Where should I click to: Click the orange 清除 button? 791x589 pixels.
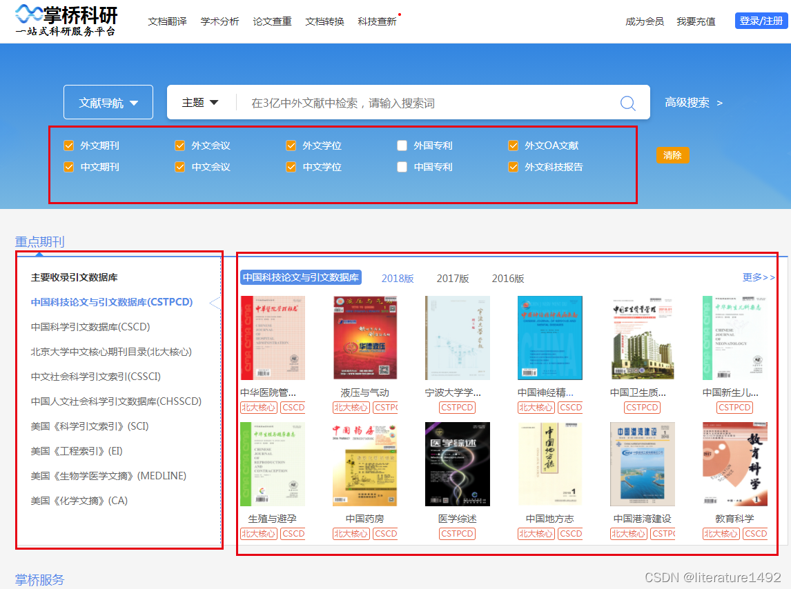click(x=672, y=155)
